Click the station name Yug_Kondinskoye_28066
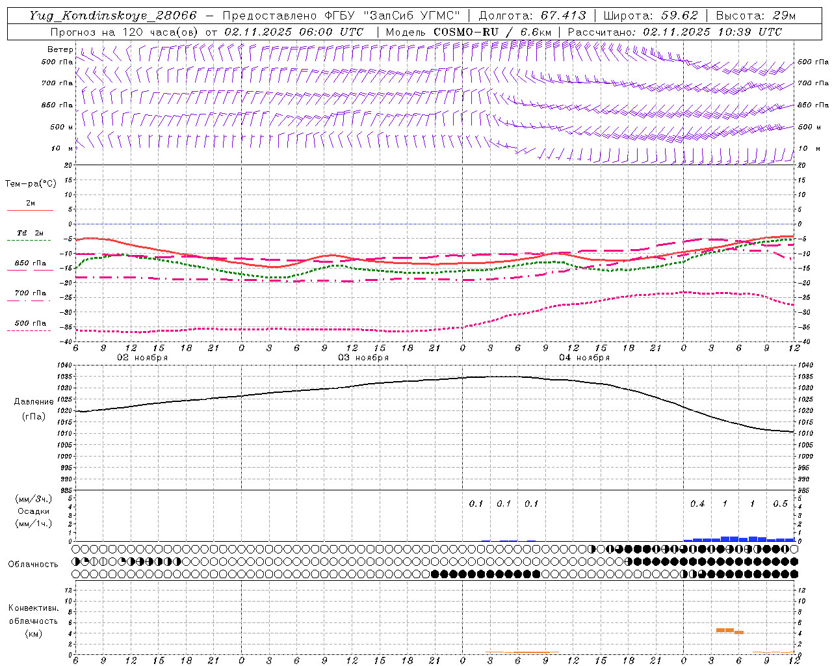Screen dimensions: 832x666 [x=113, y=16]
